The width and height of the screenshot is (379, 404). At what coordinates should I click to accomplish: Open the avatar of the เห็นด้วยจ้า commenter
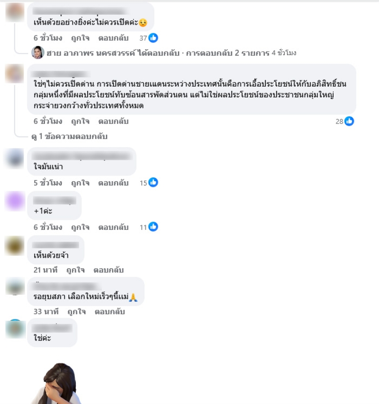point(15,246)
